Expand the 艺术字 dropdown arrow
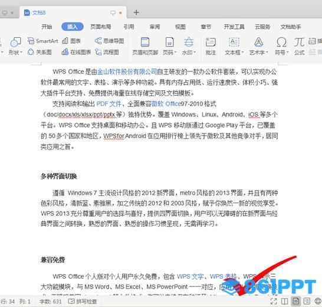The image size is (322, 307). click(267, 53)
